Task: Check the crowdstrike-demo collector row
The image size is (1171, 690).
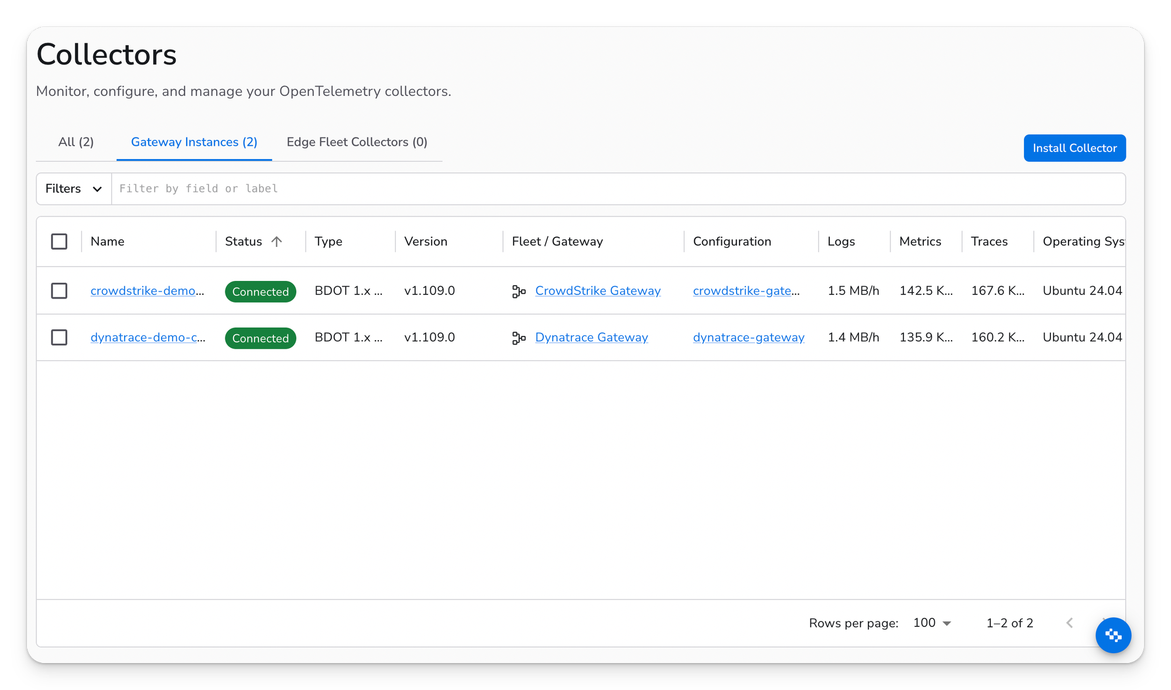Action: click(x=59, y=291)
